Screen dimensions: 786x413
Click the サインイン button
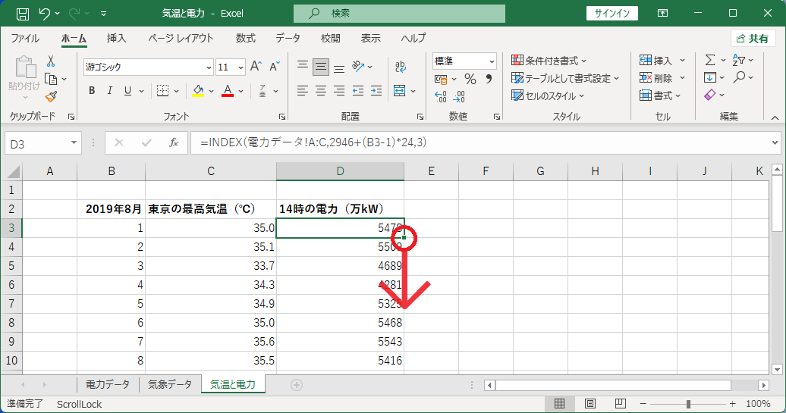612,14
